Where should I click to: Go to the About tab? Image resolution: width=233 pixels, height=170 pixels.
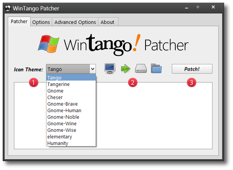click(x=108, y=22)
